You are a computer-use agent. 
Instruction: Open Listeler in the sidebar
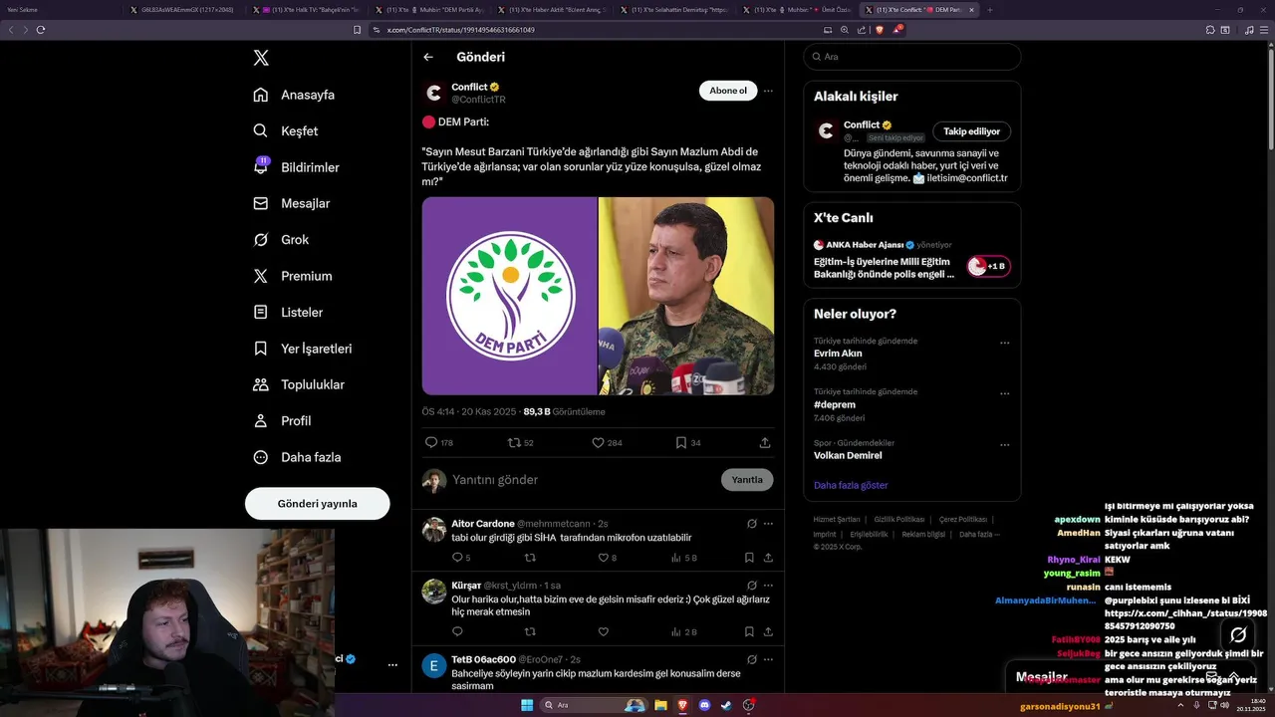pyautogui.click(x=288, y=312)
